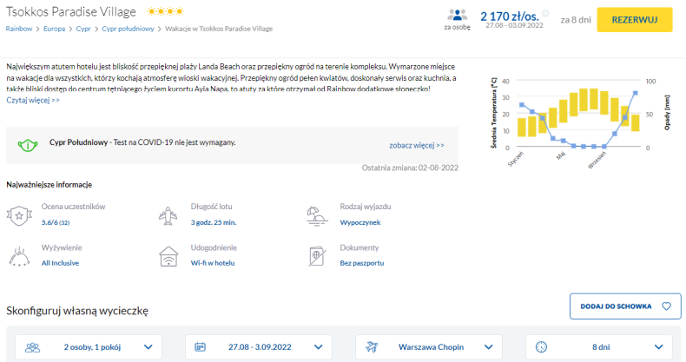Click the climate chart

click(x=578, y=122)
